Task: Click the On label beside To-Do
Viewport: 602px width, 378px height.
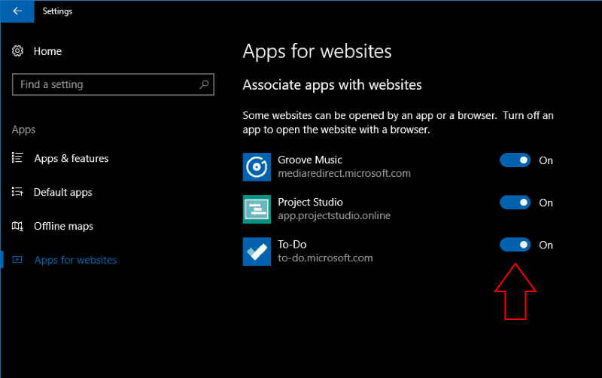Action: pyautogui.click(x=546, y=245)
